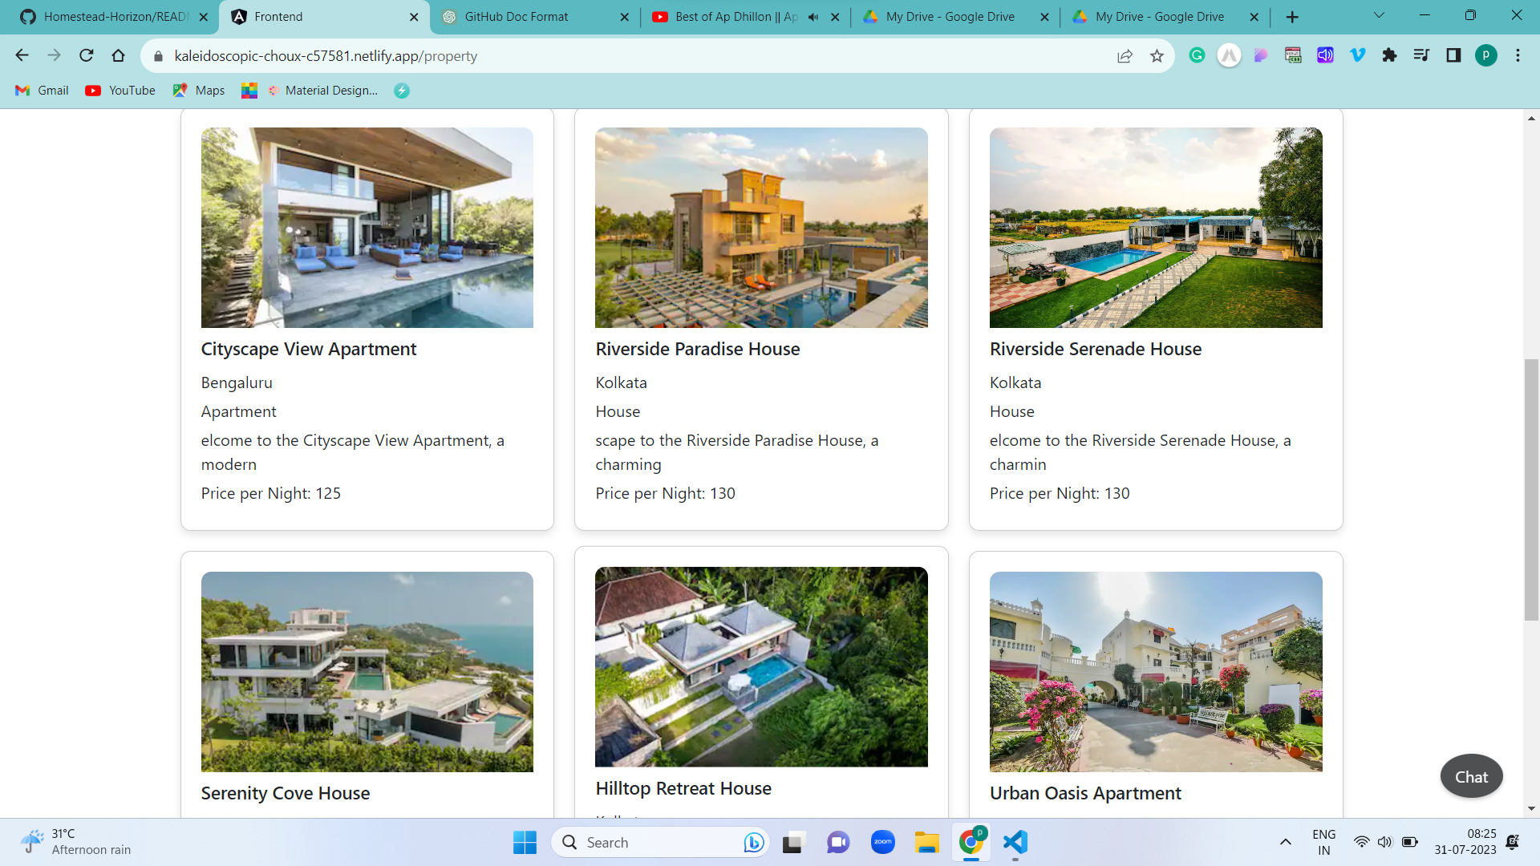
Task: Open the Maps bookmark link
Action: (198, 90)
